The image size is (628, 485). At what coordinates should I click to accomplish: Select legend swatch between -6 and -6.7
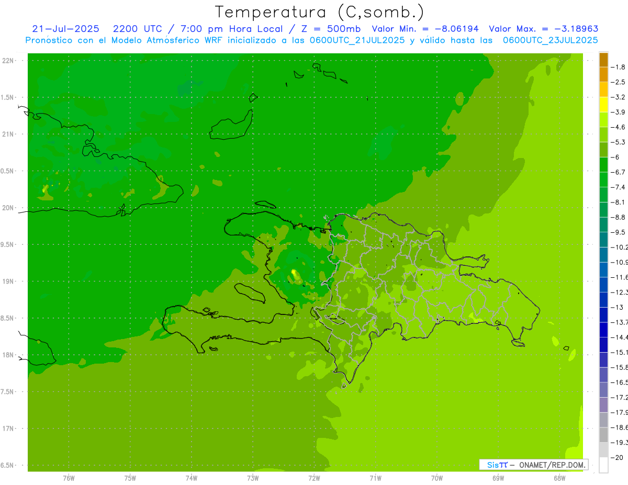[603, 164]
